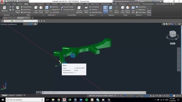Click Convert to Solid

tap(67, 7)
